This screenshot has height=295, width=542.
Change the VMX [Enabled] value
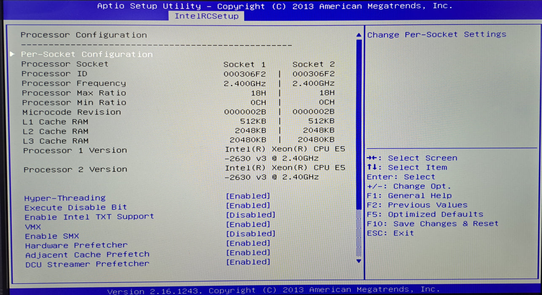pyautogui.click(x=248, y=224)
